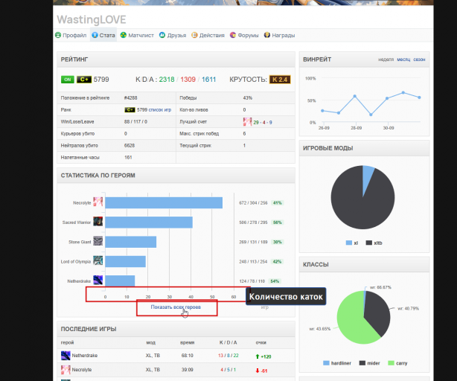Switch winrate to сезон
This screenshot has width=457, height=381.
click(419, 60)
